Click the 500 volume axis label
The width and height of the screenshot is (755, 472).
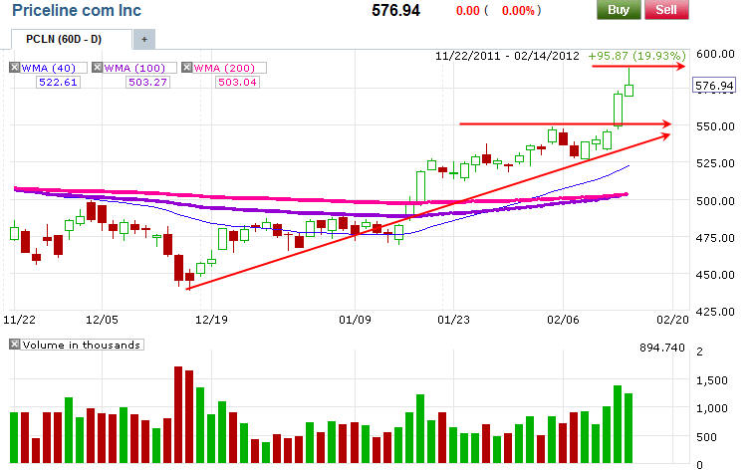click(x=706, y=437)
